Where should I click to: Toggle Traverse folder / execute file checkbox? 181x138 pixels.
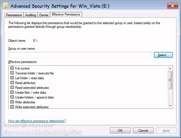(x=12, y=73)
